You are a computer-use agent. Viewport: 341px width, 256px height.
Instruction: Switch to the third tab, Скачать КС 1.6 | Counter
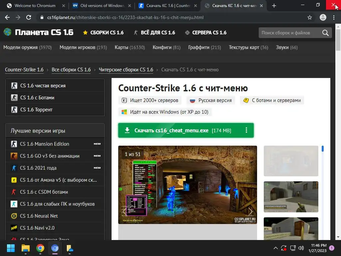pos(168,6)
